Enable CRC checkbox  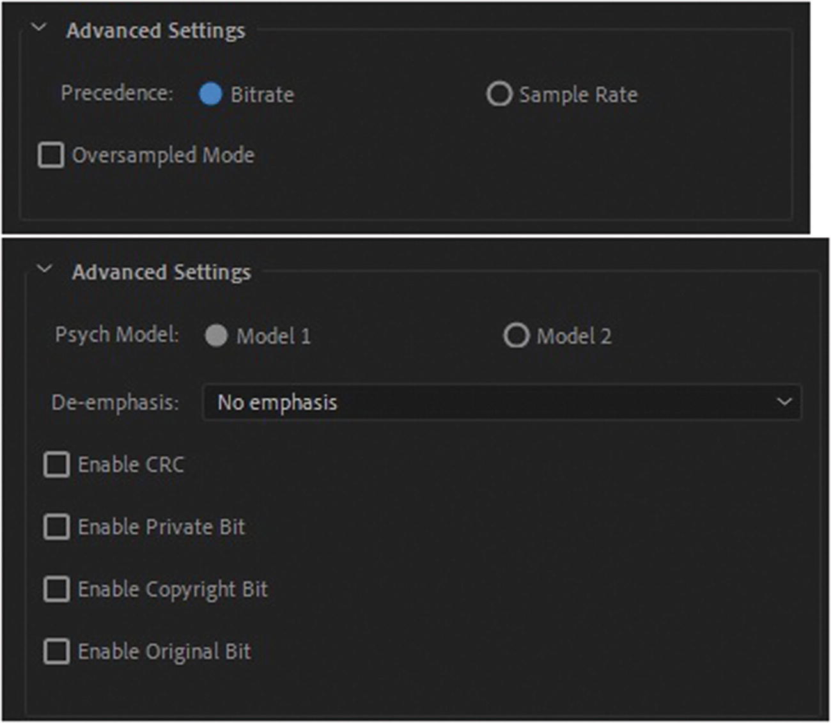tap(56, 465)
